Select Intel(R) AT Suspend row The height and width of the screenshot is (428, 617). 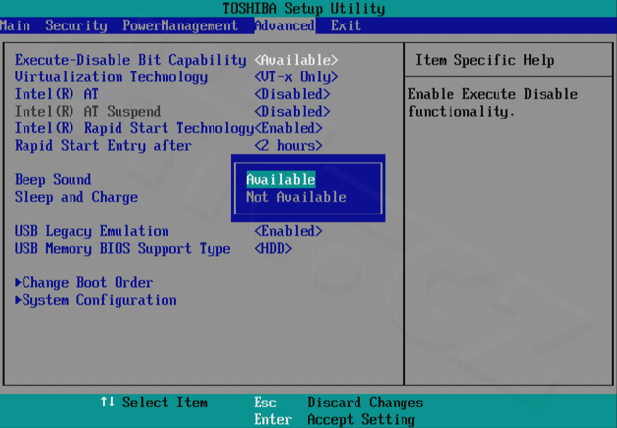(87, 112)
